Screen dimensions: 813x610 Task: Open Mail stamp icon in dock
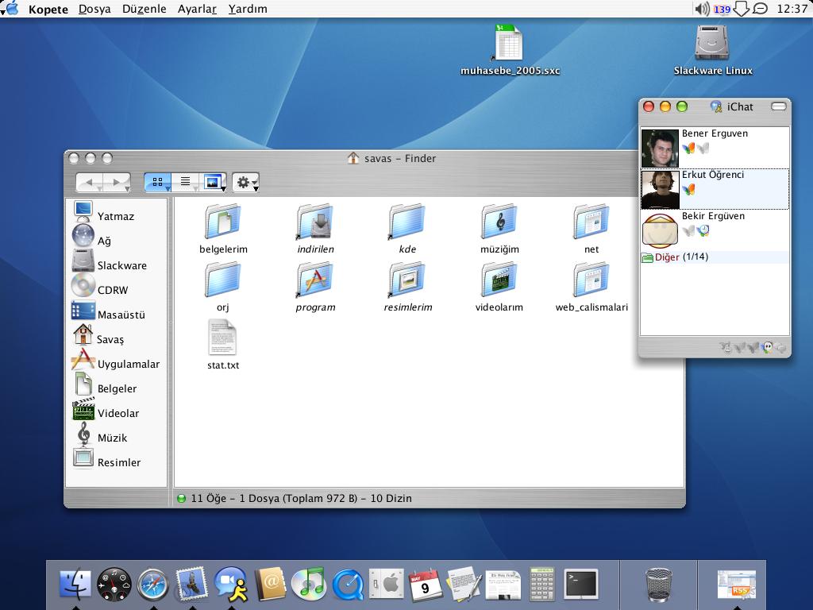coord(192,584)
